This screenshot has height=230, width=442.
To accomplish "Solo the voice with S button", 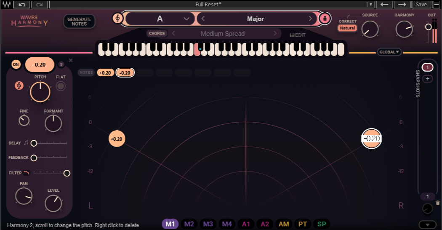I will pos(61,64).
